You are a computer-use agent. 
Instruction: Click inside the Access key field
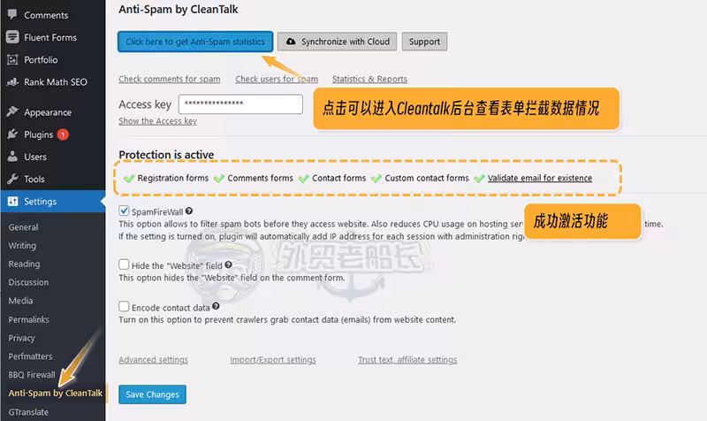pos(240,103)
